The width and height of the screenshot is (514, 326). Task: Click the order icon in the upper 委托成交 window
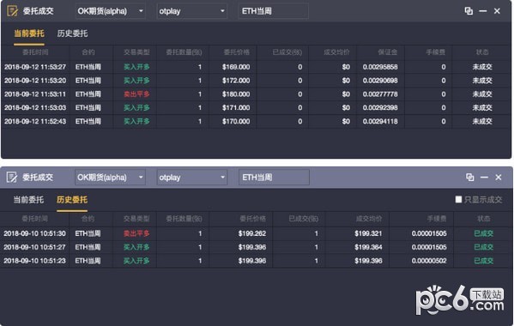pos(13,11)
